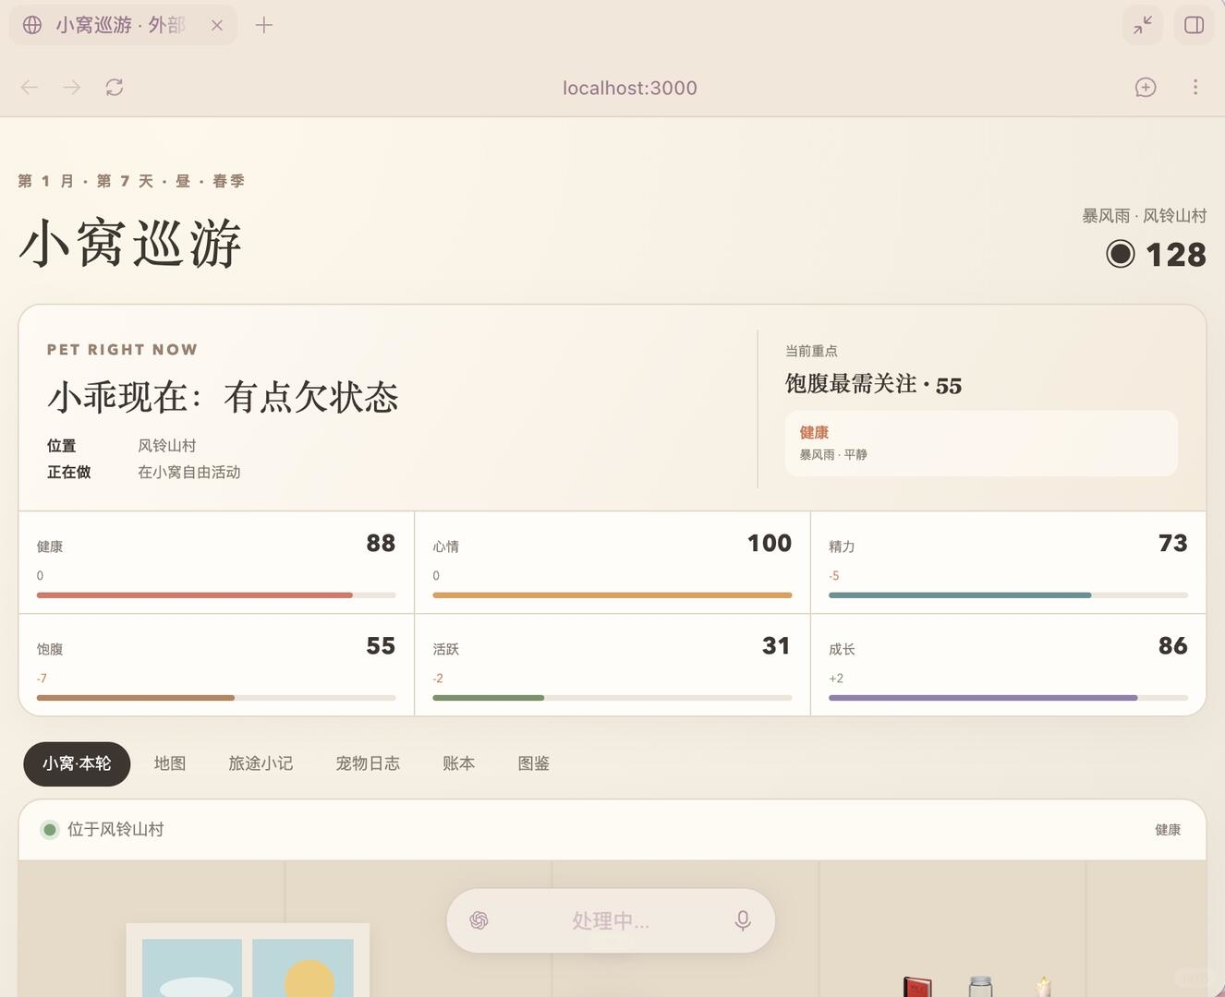
Task: Click the 活跃 stat value 31
Action: (x=776, y=645)
